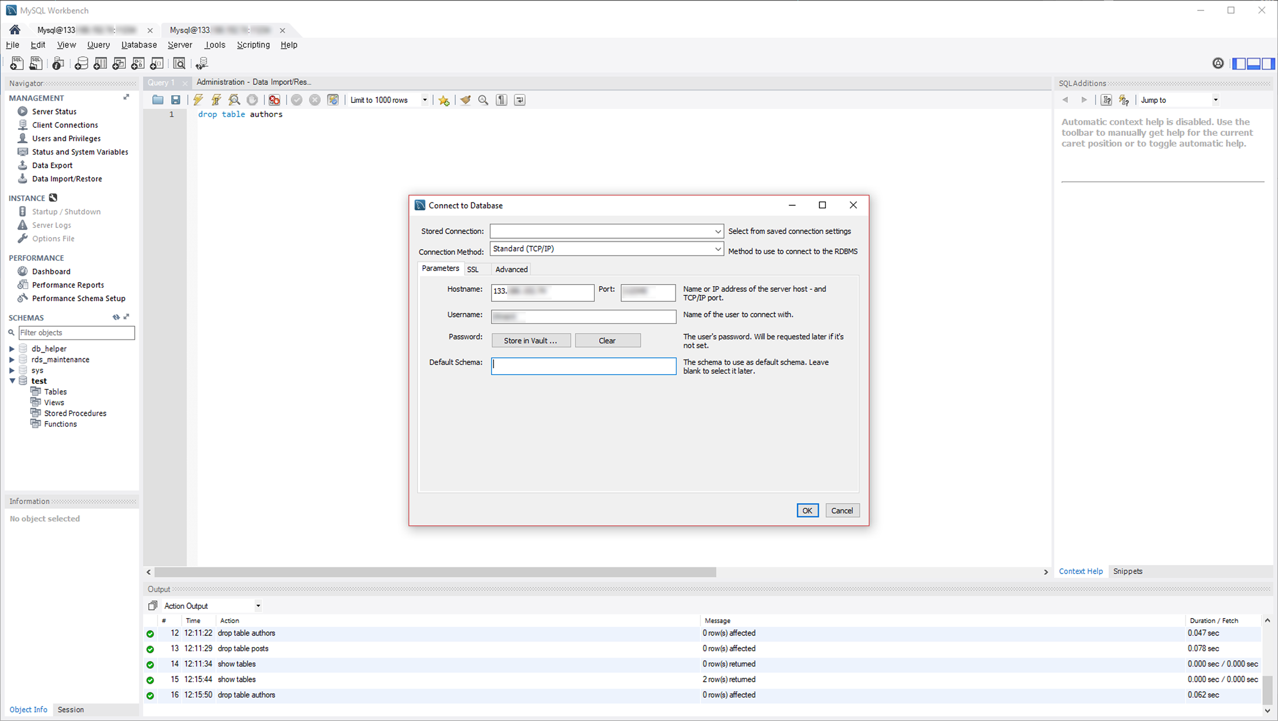The width and height of the screenshot is (1278, 721).
Task: Switch to Administration - Data Import tab
Action: coord(254,82)
